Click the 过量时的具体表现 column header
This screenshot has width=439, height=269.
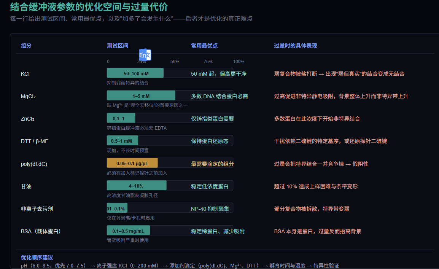coord(295,46)
